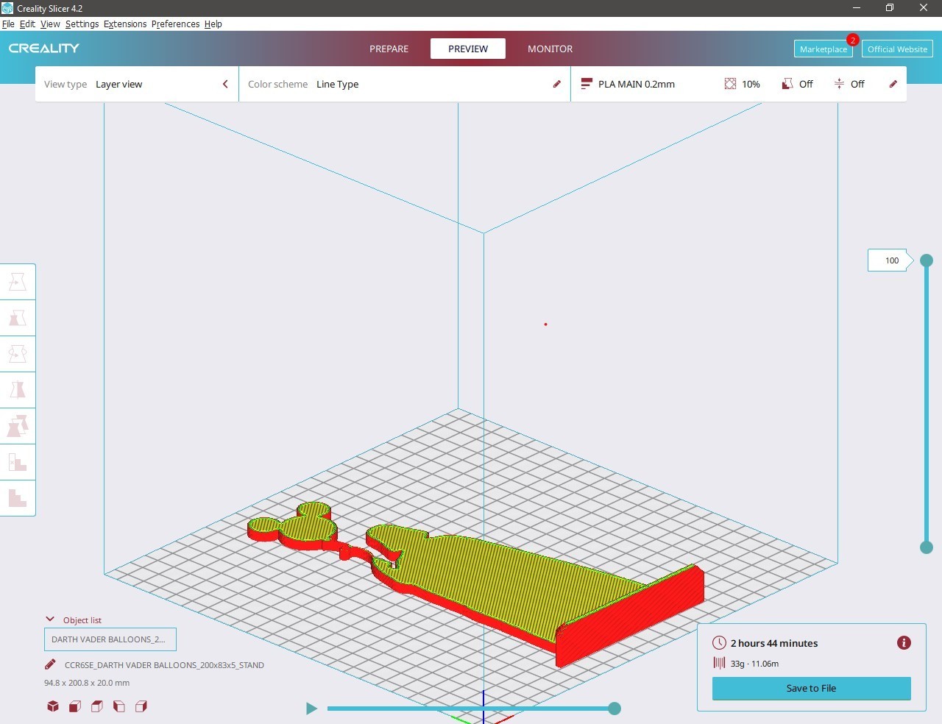Open the Edit menu
Viewport: 942px width, 724px height.
coord(27,24)
